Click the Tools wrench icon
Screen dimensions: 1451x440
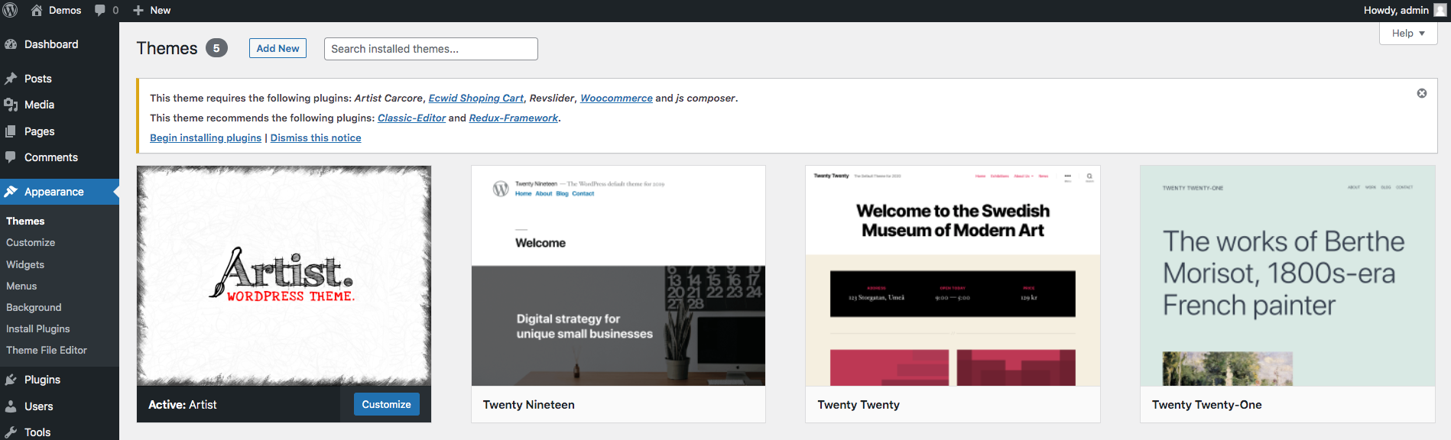click(11, 432)
